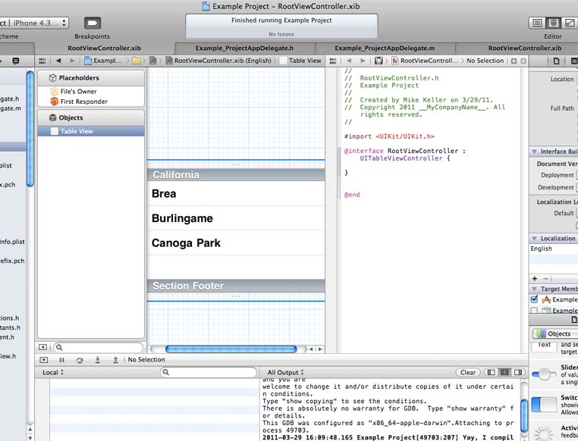Click the Slider object in the library

click(x=554, y=374)
